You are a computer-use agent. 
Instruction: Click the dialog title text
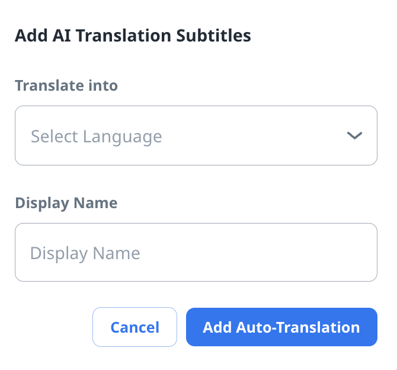click(x=133, y=36)
